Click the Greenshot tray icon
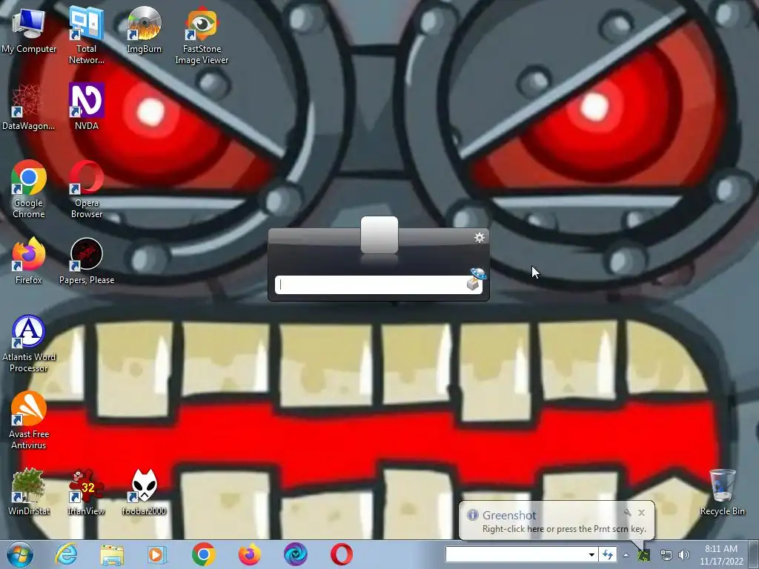Image resolution: width=759 pixels, height=569 pixels. click(643, 556)
